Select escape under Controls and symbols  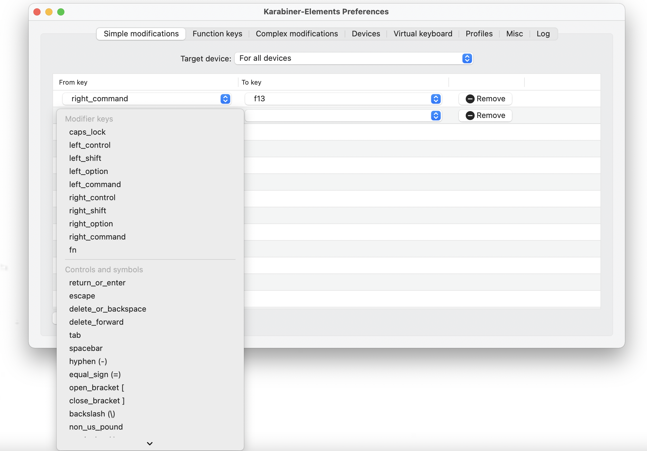click(x=82, y=296)
